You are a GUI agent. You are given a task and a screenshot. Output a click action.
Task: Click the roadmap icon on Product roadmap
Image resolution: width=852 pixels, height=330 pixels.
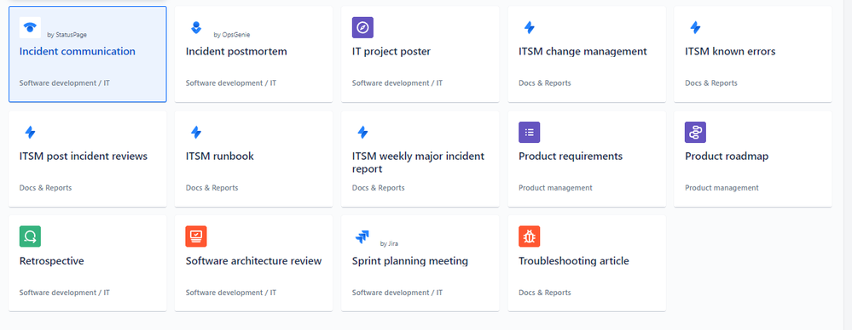[695, 132]
